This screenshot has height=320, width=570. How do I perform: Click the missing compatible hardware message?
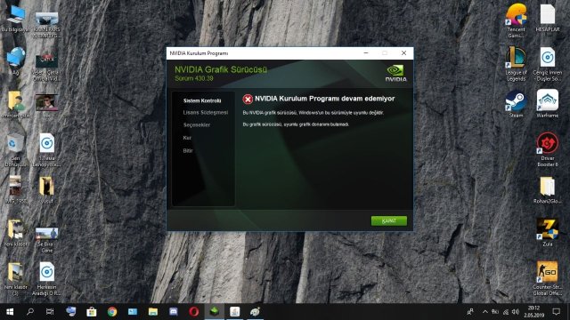tap(296, 124)
